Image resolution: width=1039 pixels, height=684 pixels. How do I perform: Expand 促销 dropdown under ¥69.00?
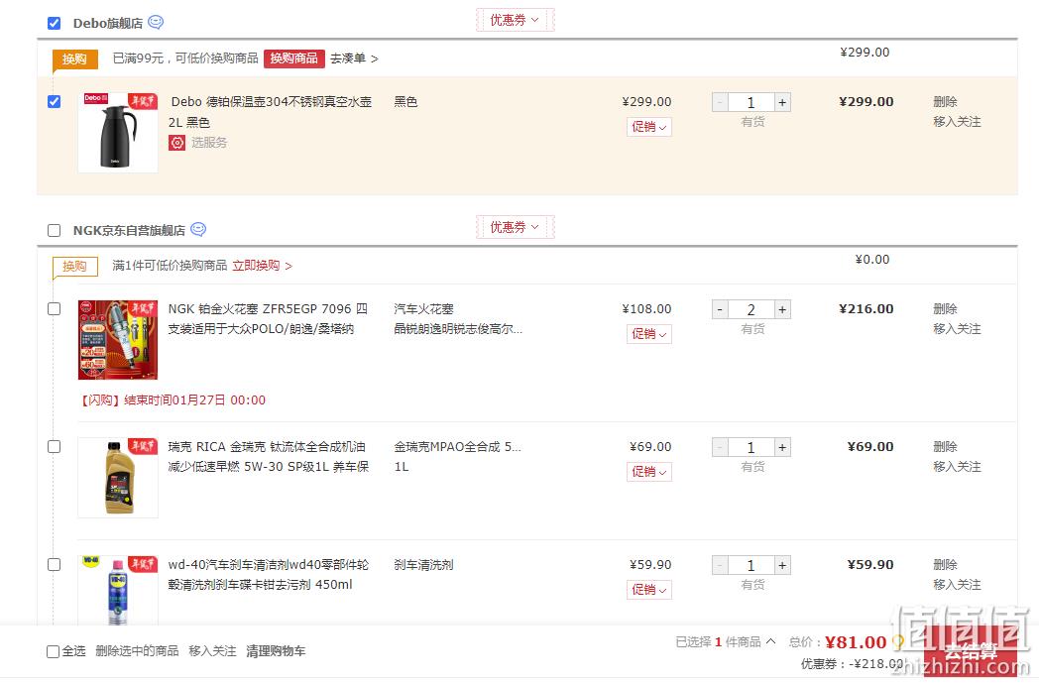pos(649,472)
